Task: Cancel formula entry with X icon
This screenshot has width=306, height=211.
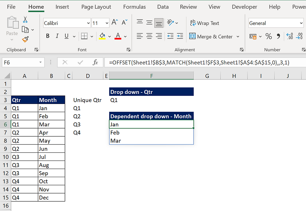Action: point(65,63)
